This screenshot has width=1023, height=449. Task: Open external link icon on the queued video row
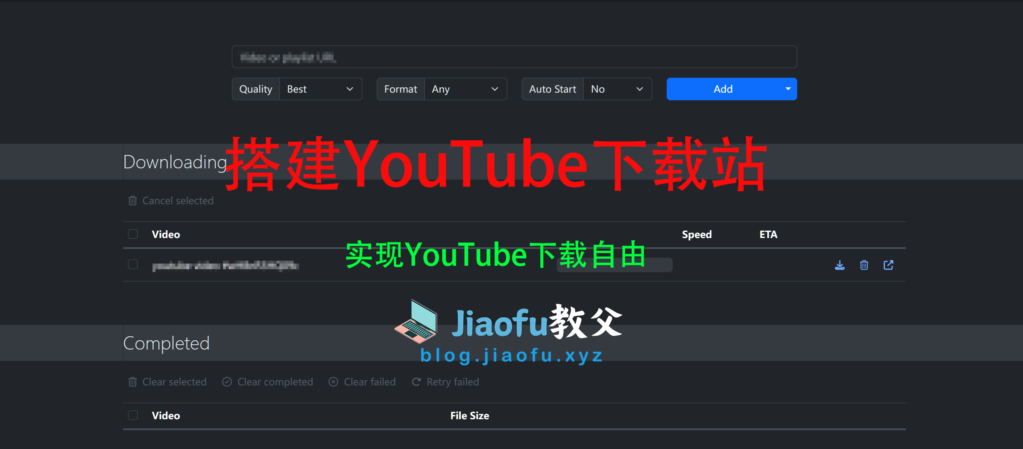click(889, 265)
